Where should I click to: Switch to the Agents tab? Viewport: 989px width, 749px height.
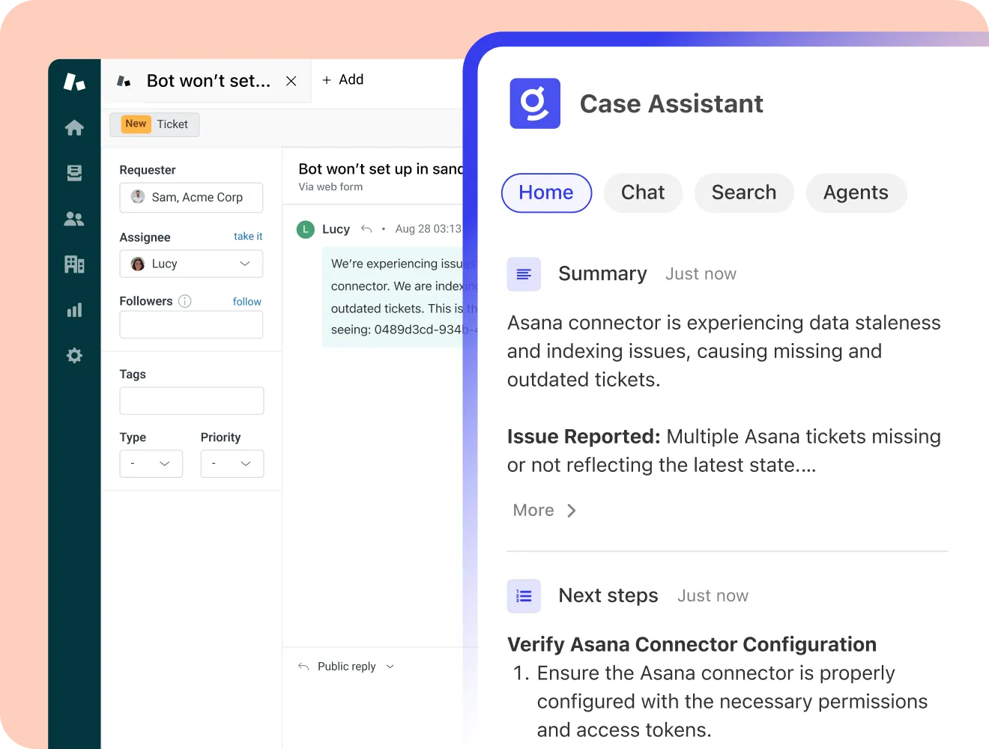[x=856, y=192]
